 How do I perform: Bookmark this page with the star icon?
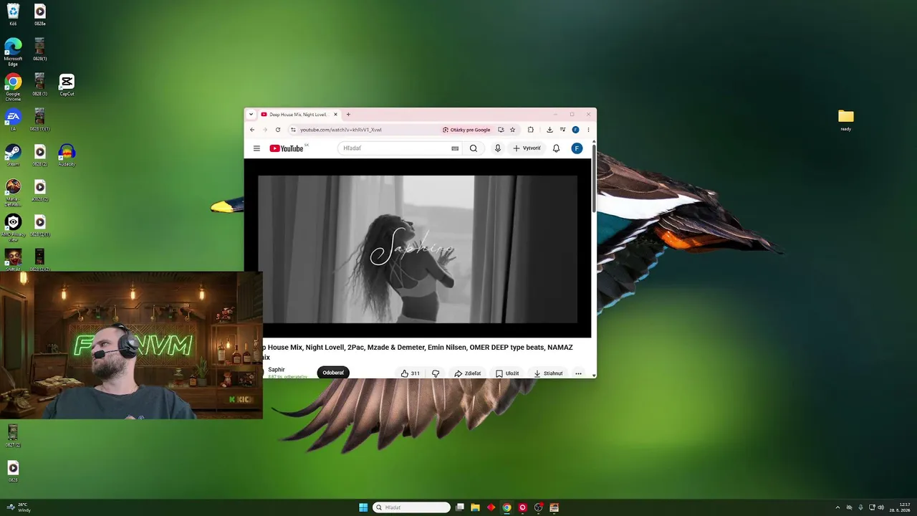coord(512,130)
